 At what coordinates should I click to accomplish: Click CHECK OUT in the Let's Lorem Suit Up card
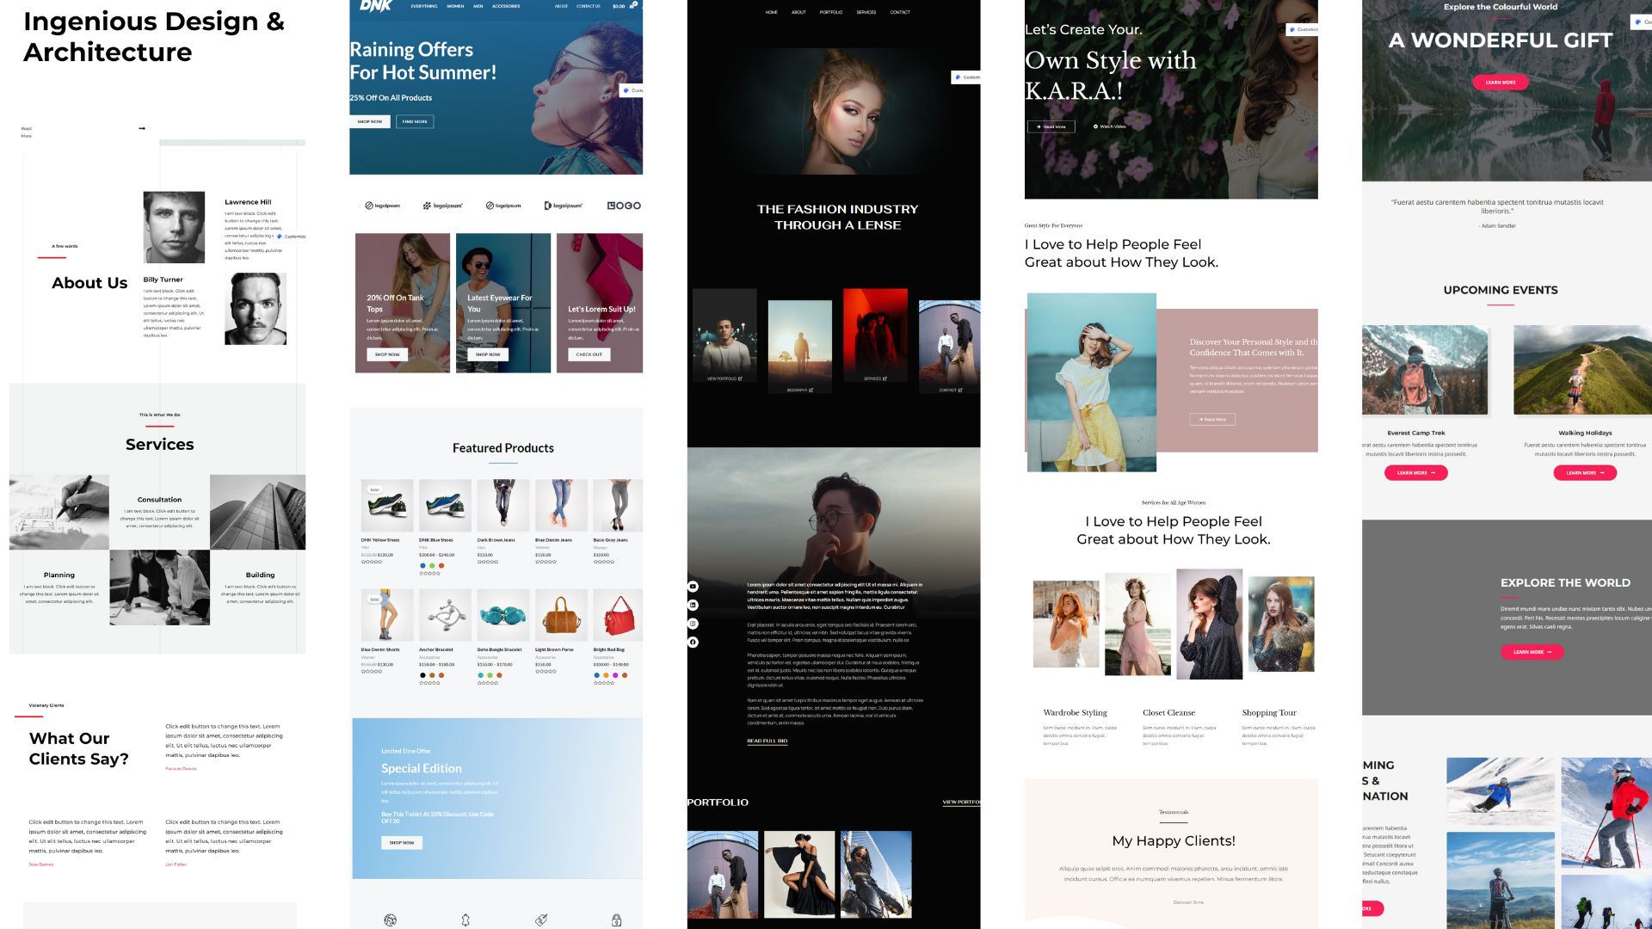pos(589,354)
